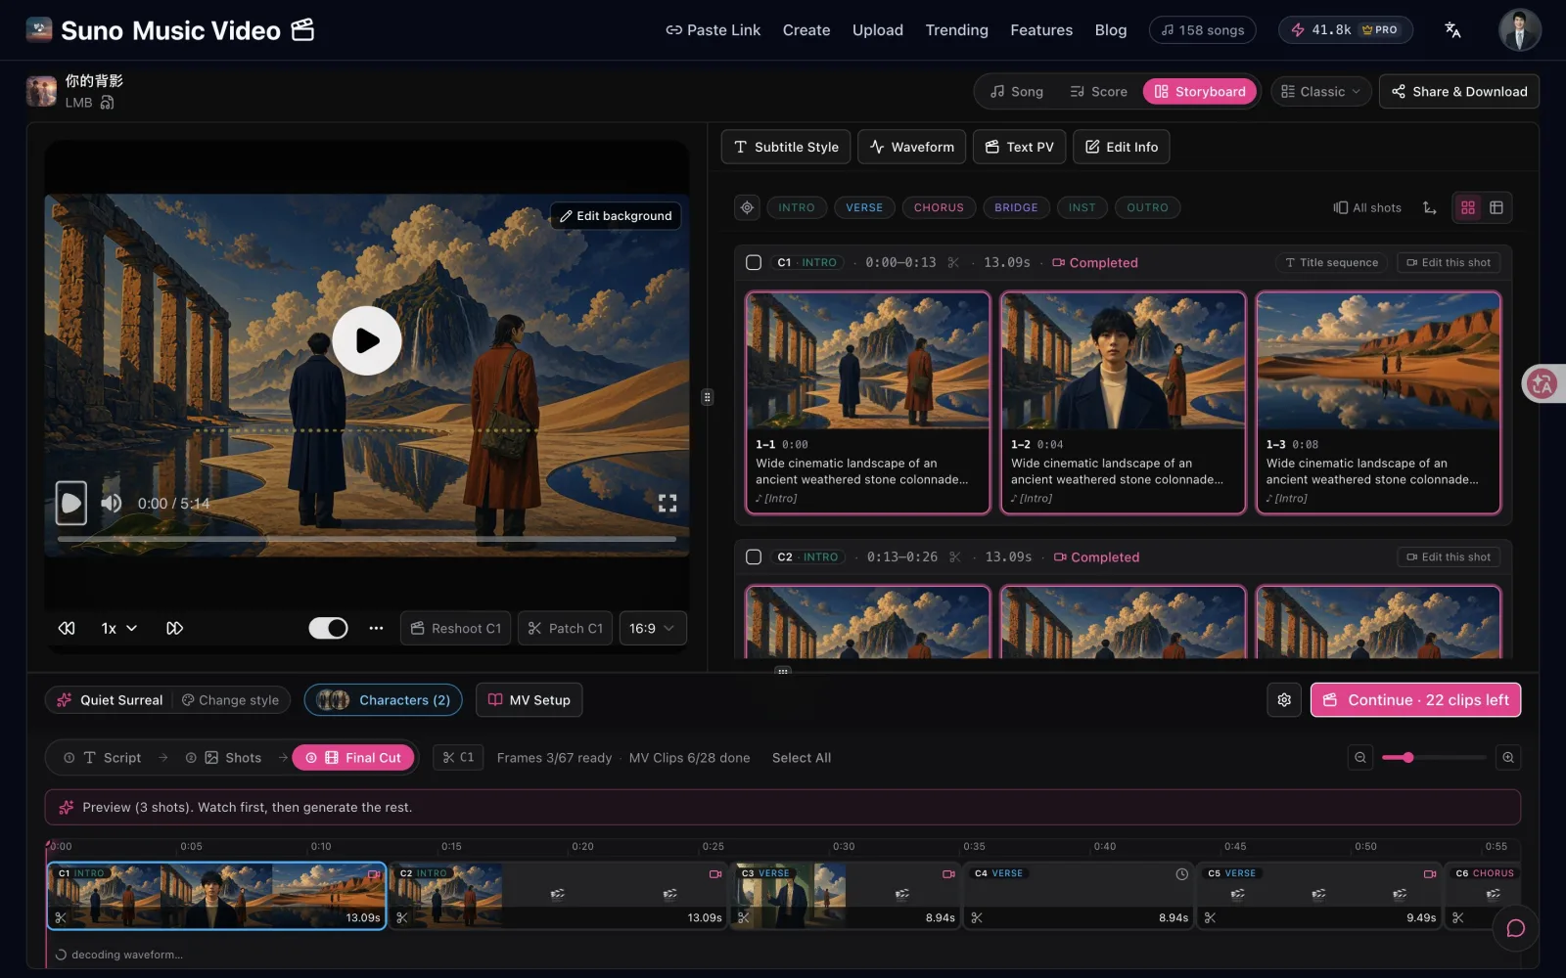Zoom out the timeline
1566x978 pixels.
click(1360, 757)
